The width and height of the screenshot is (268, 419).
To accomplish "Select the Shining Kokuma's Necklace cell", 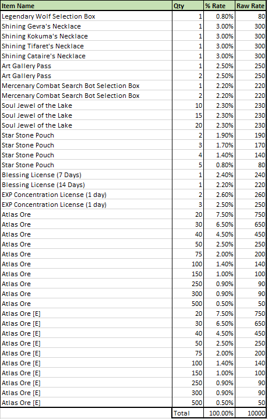I will pyautogui.click(x=86, y=36).
